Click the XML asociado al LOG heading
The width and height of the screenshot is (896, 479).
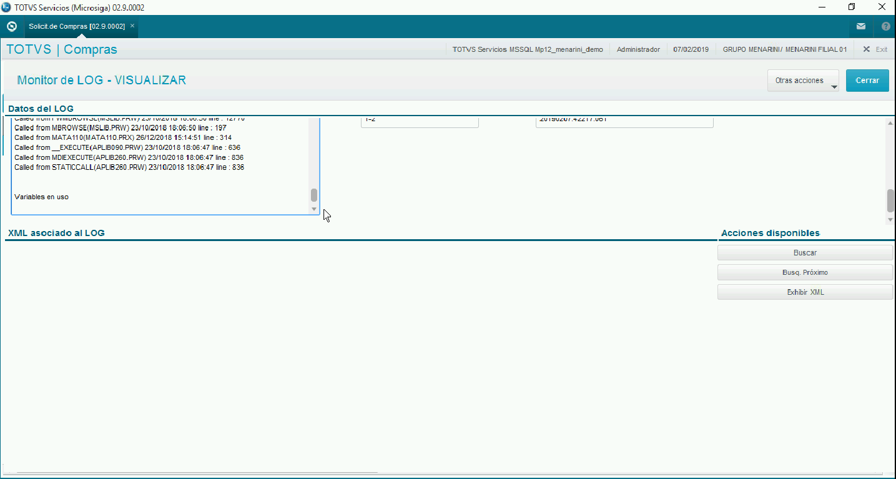[56, 233]
